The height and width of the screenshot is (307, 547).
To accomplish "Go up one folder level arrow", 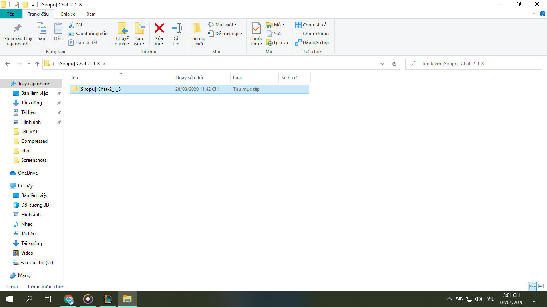I will pos(37,64).
